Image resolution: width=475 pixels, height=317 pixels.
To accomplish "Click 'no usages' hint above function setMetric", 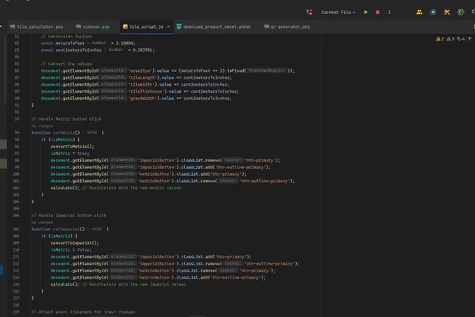I will (42, 126).
